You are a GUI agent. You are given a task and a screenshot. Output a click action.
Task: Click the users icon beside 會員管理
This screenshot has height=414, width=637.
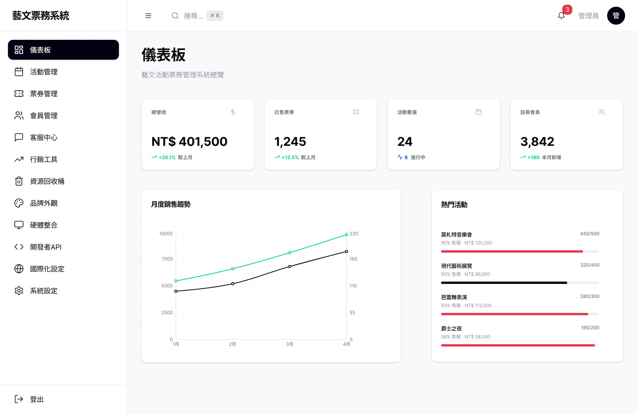click(x=19, y=116)
